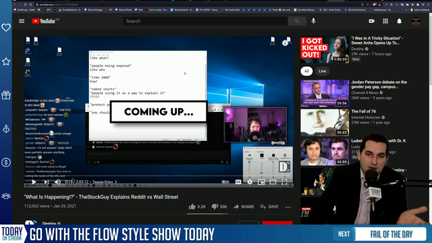
Task: Submit search with the magnifier button
Action: coord(297,21)
